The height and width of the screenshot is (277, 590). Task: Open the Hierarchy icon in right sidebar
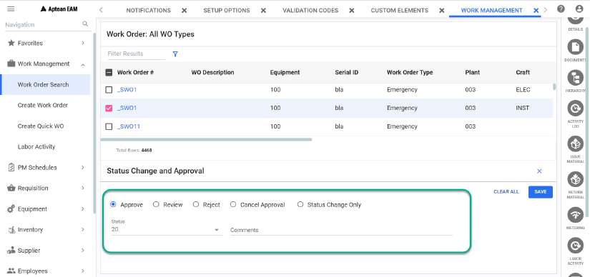[575, 78]
